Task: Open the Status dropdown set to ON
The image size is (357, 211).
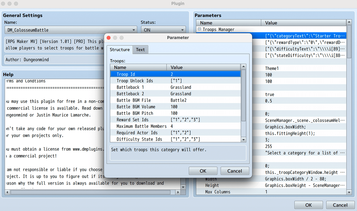Action: [163, 30]
